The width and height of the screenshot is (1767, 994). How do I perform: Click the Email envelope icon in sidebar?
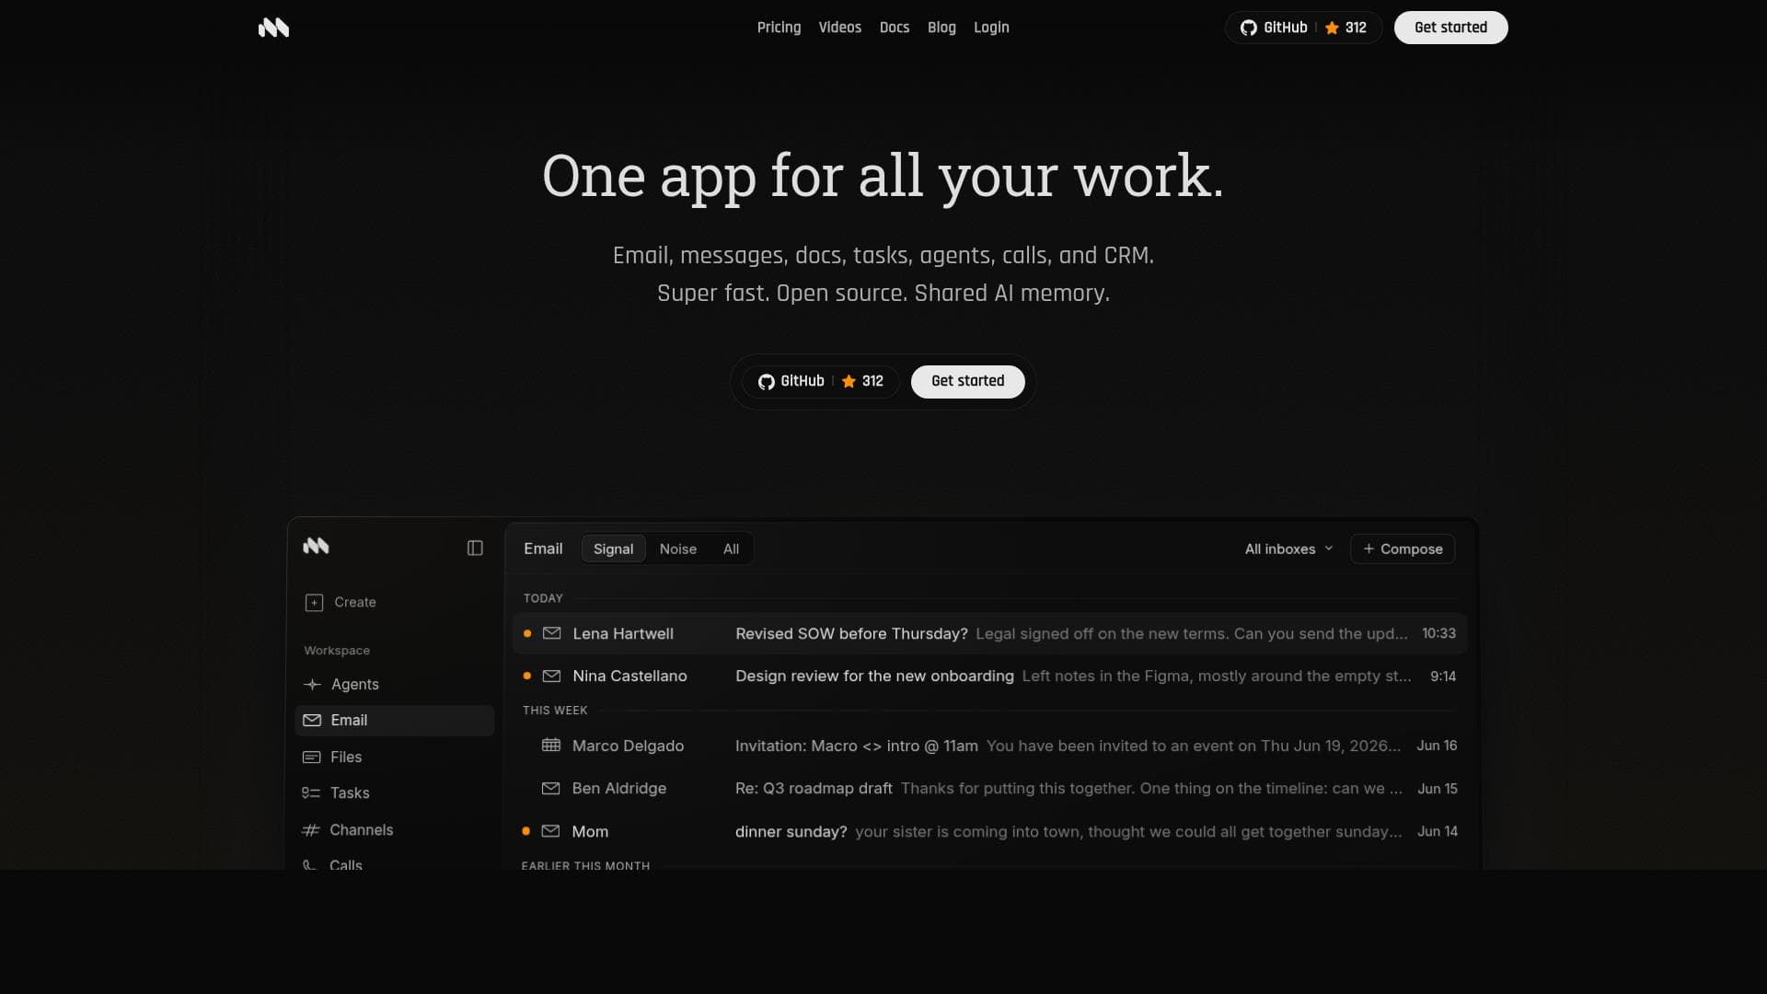tap(312, 721)
